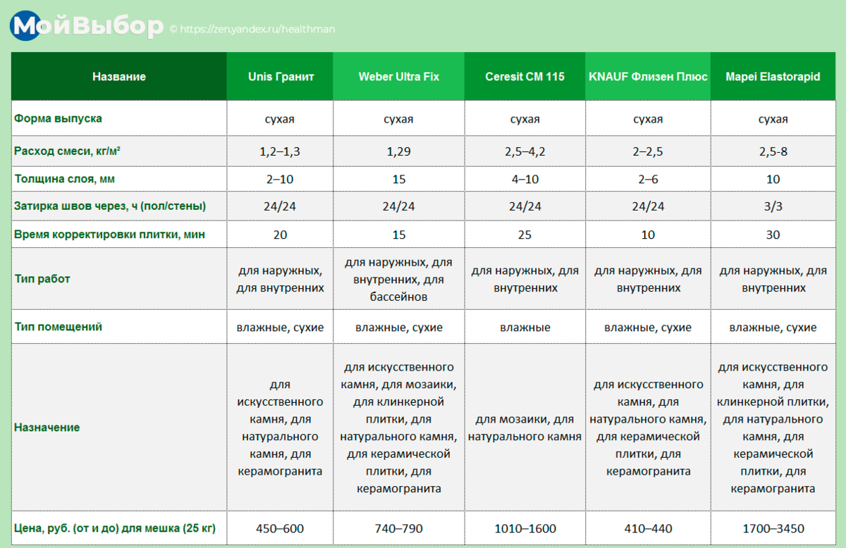Click the Mapei Elastorapid column header
The width and height of the screenshot is (846, 548).
(773, 77)
